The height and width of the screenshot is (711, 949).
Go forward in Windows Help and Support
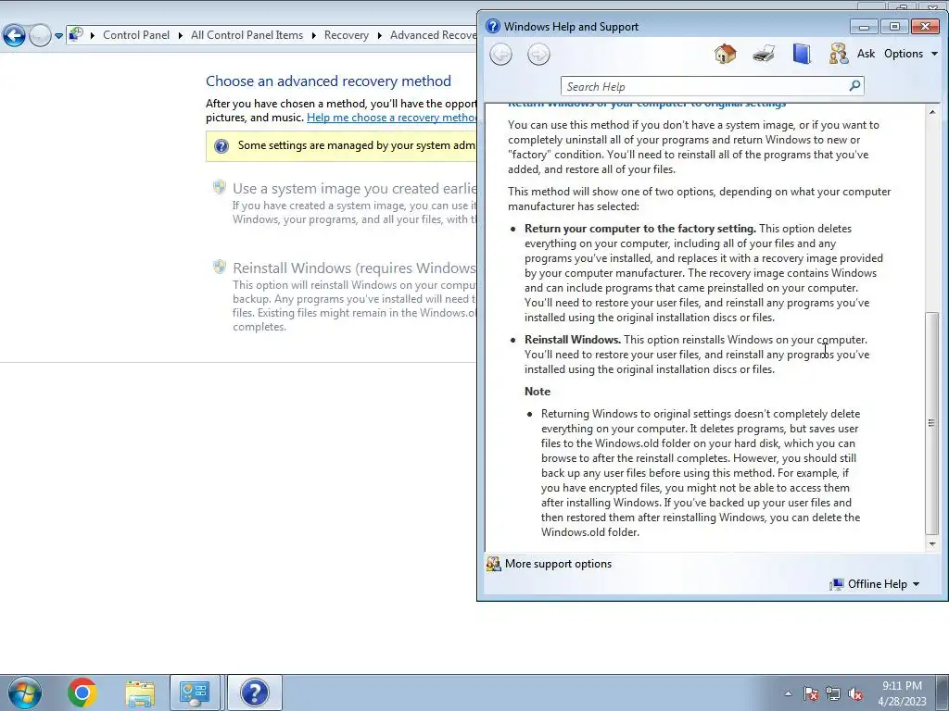point(538,55)
